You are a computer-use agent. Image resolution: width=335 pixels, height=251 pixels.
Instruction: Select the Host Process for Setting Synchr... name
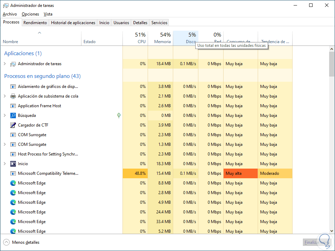(48, 154)
